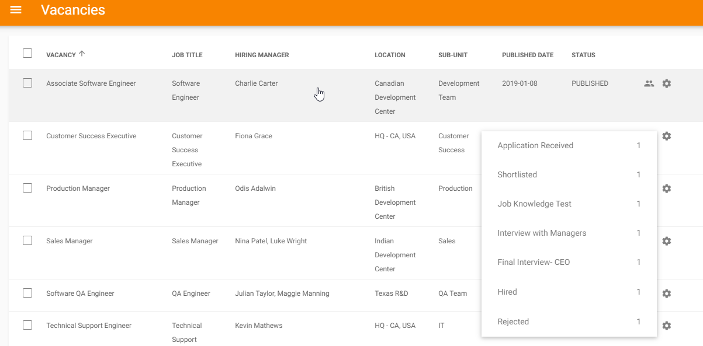
Task: Open settings gear for Sales Manager vacancy
Action: [666, 241]
